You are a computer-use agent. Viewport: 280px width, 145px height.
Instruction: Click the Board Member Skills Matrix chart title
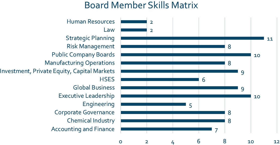141,5
